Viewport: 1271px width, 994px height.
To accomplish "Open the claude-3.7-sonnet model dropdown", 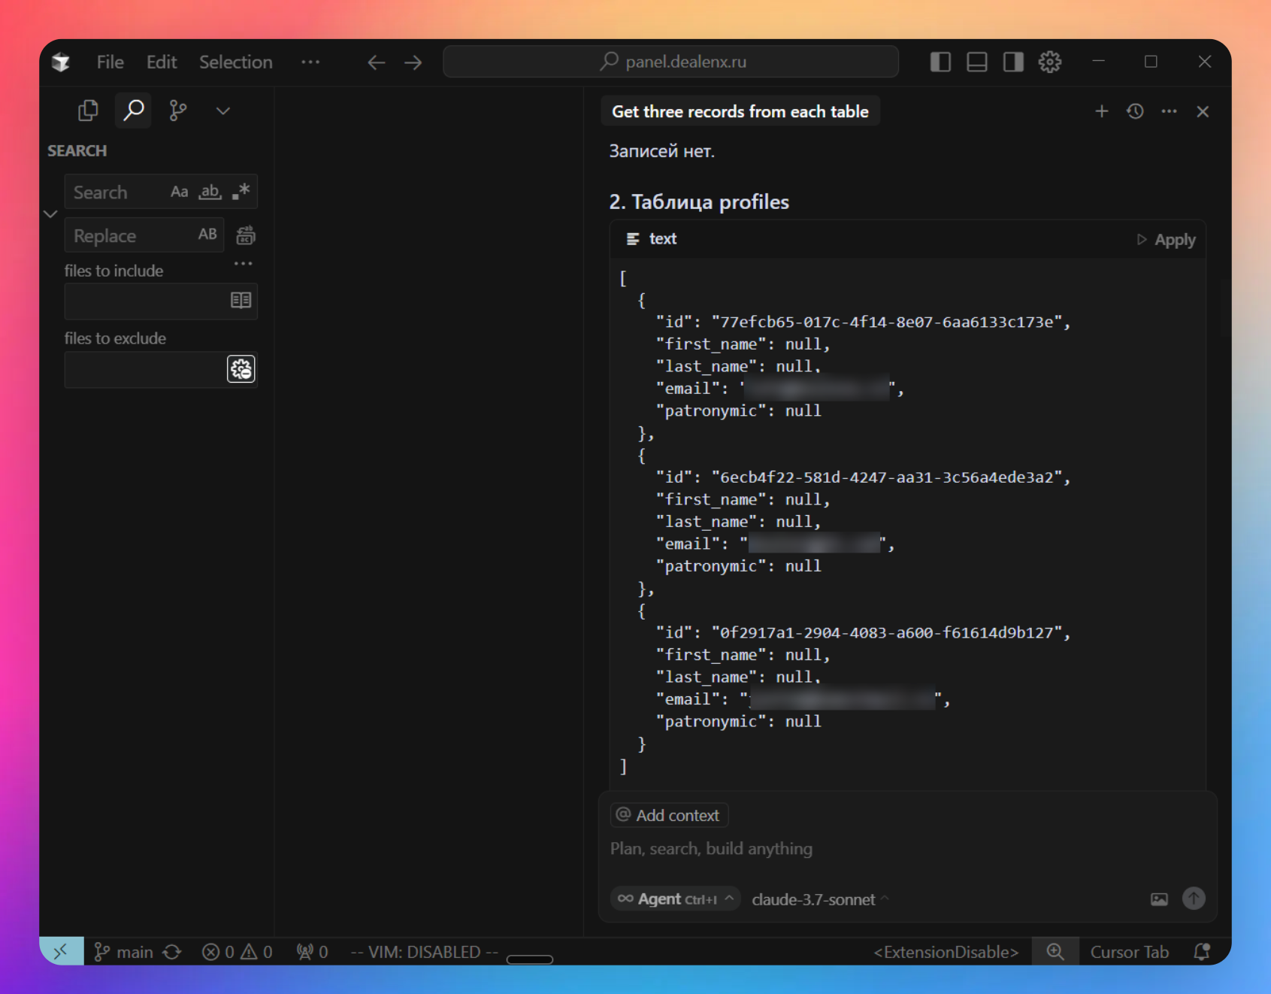I will (x=820, y=899).
